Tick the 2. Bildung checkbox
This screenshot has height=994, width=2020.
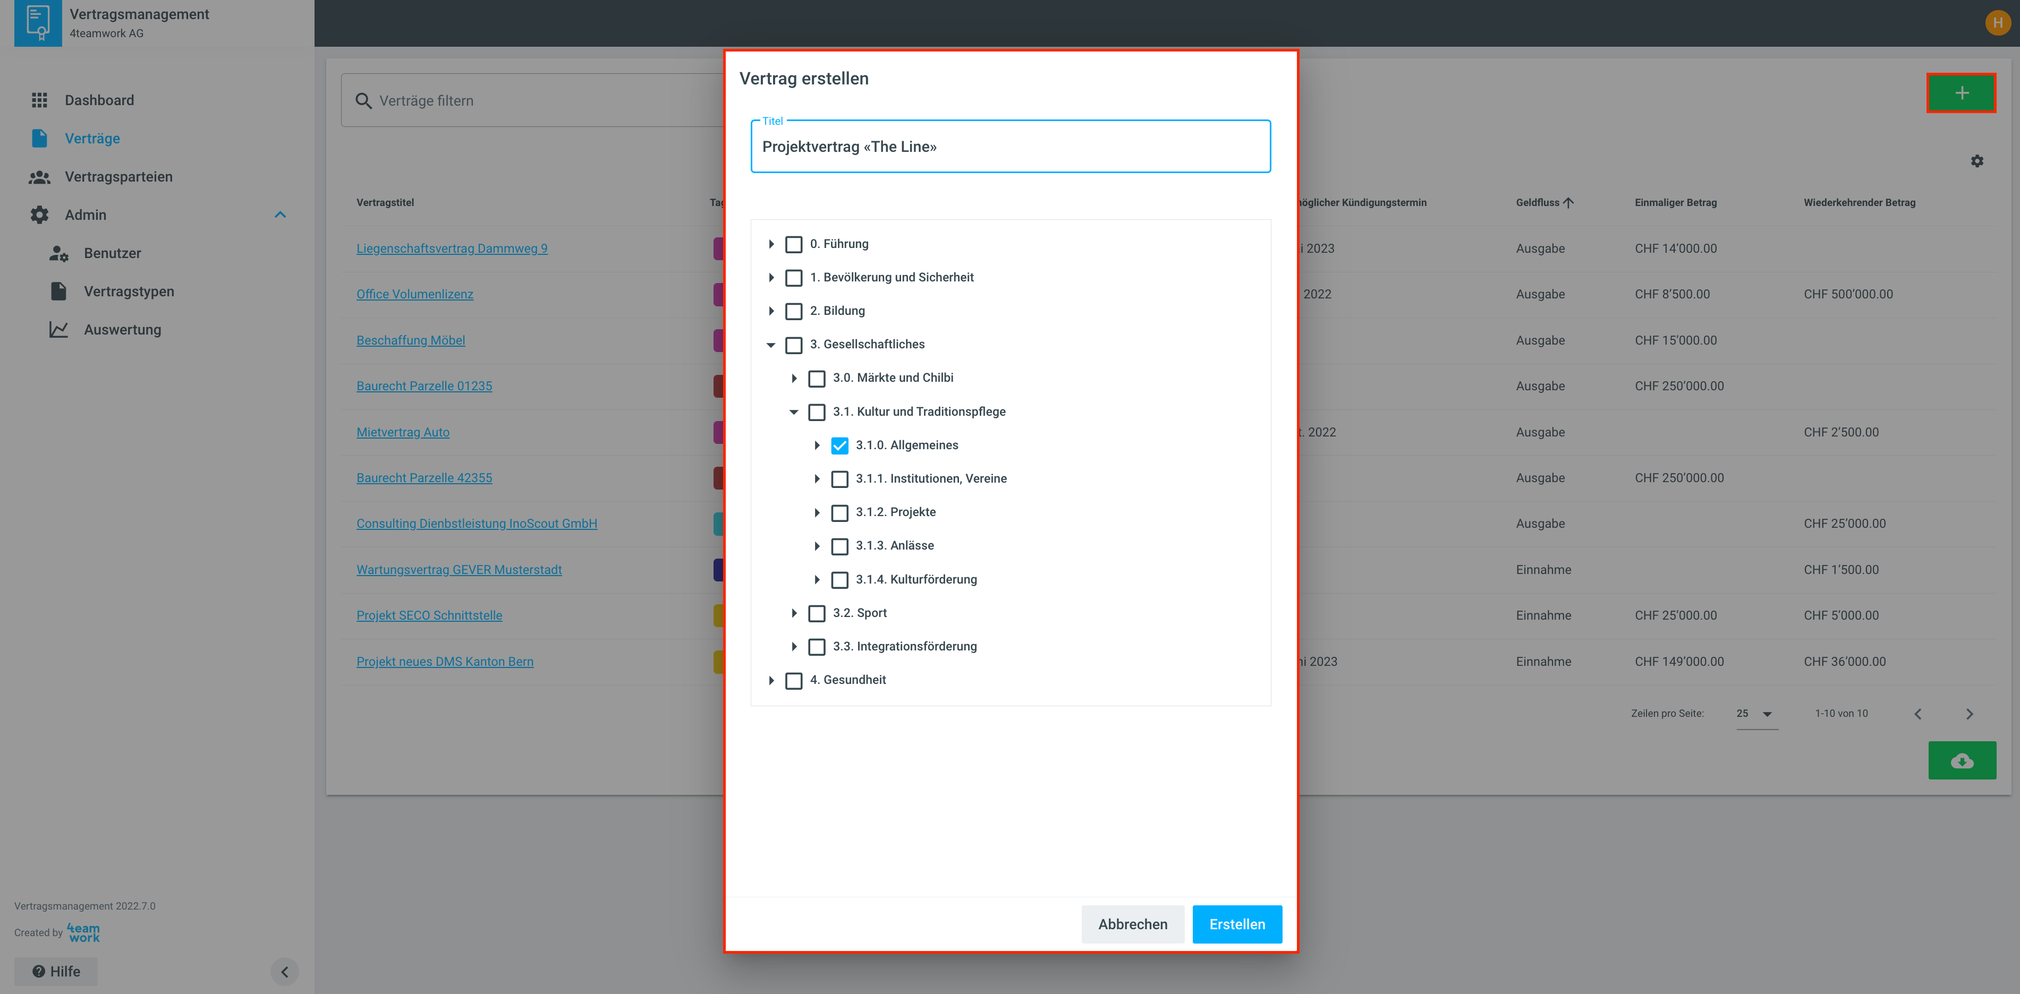(794, 311)
